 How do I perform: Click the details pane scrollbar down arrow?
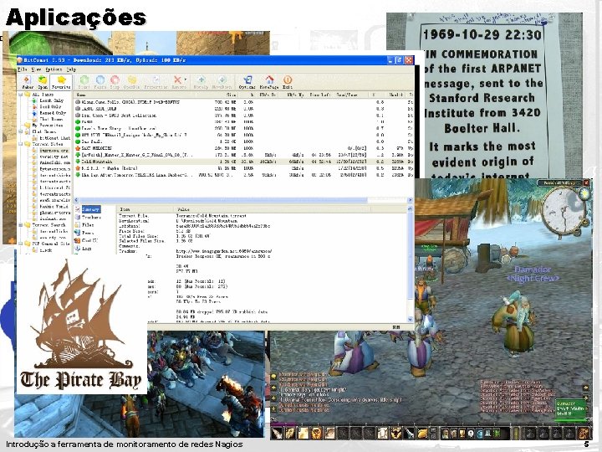tap(410, 320)
